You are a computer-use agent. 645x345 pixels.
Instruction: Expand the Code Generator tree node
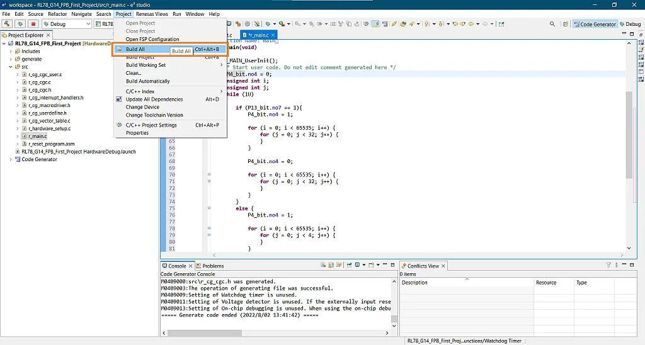11,159
